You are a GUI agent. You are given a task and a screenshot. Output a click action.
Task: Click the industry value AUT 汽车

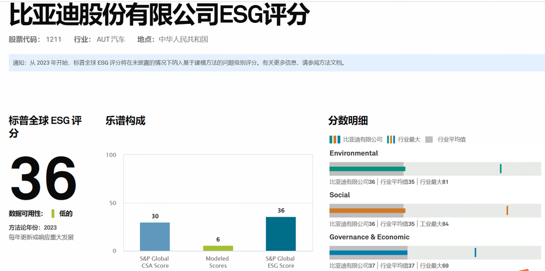pos(111,39)
